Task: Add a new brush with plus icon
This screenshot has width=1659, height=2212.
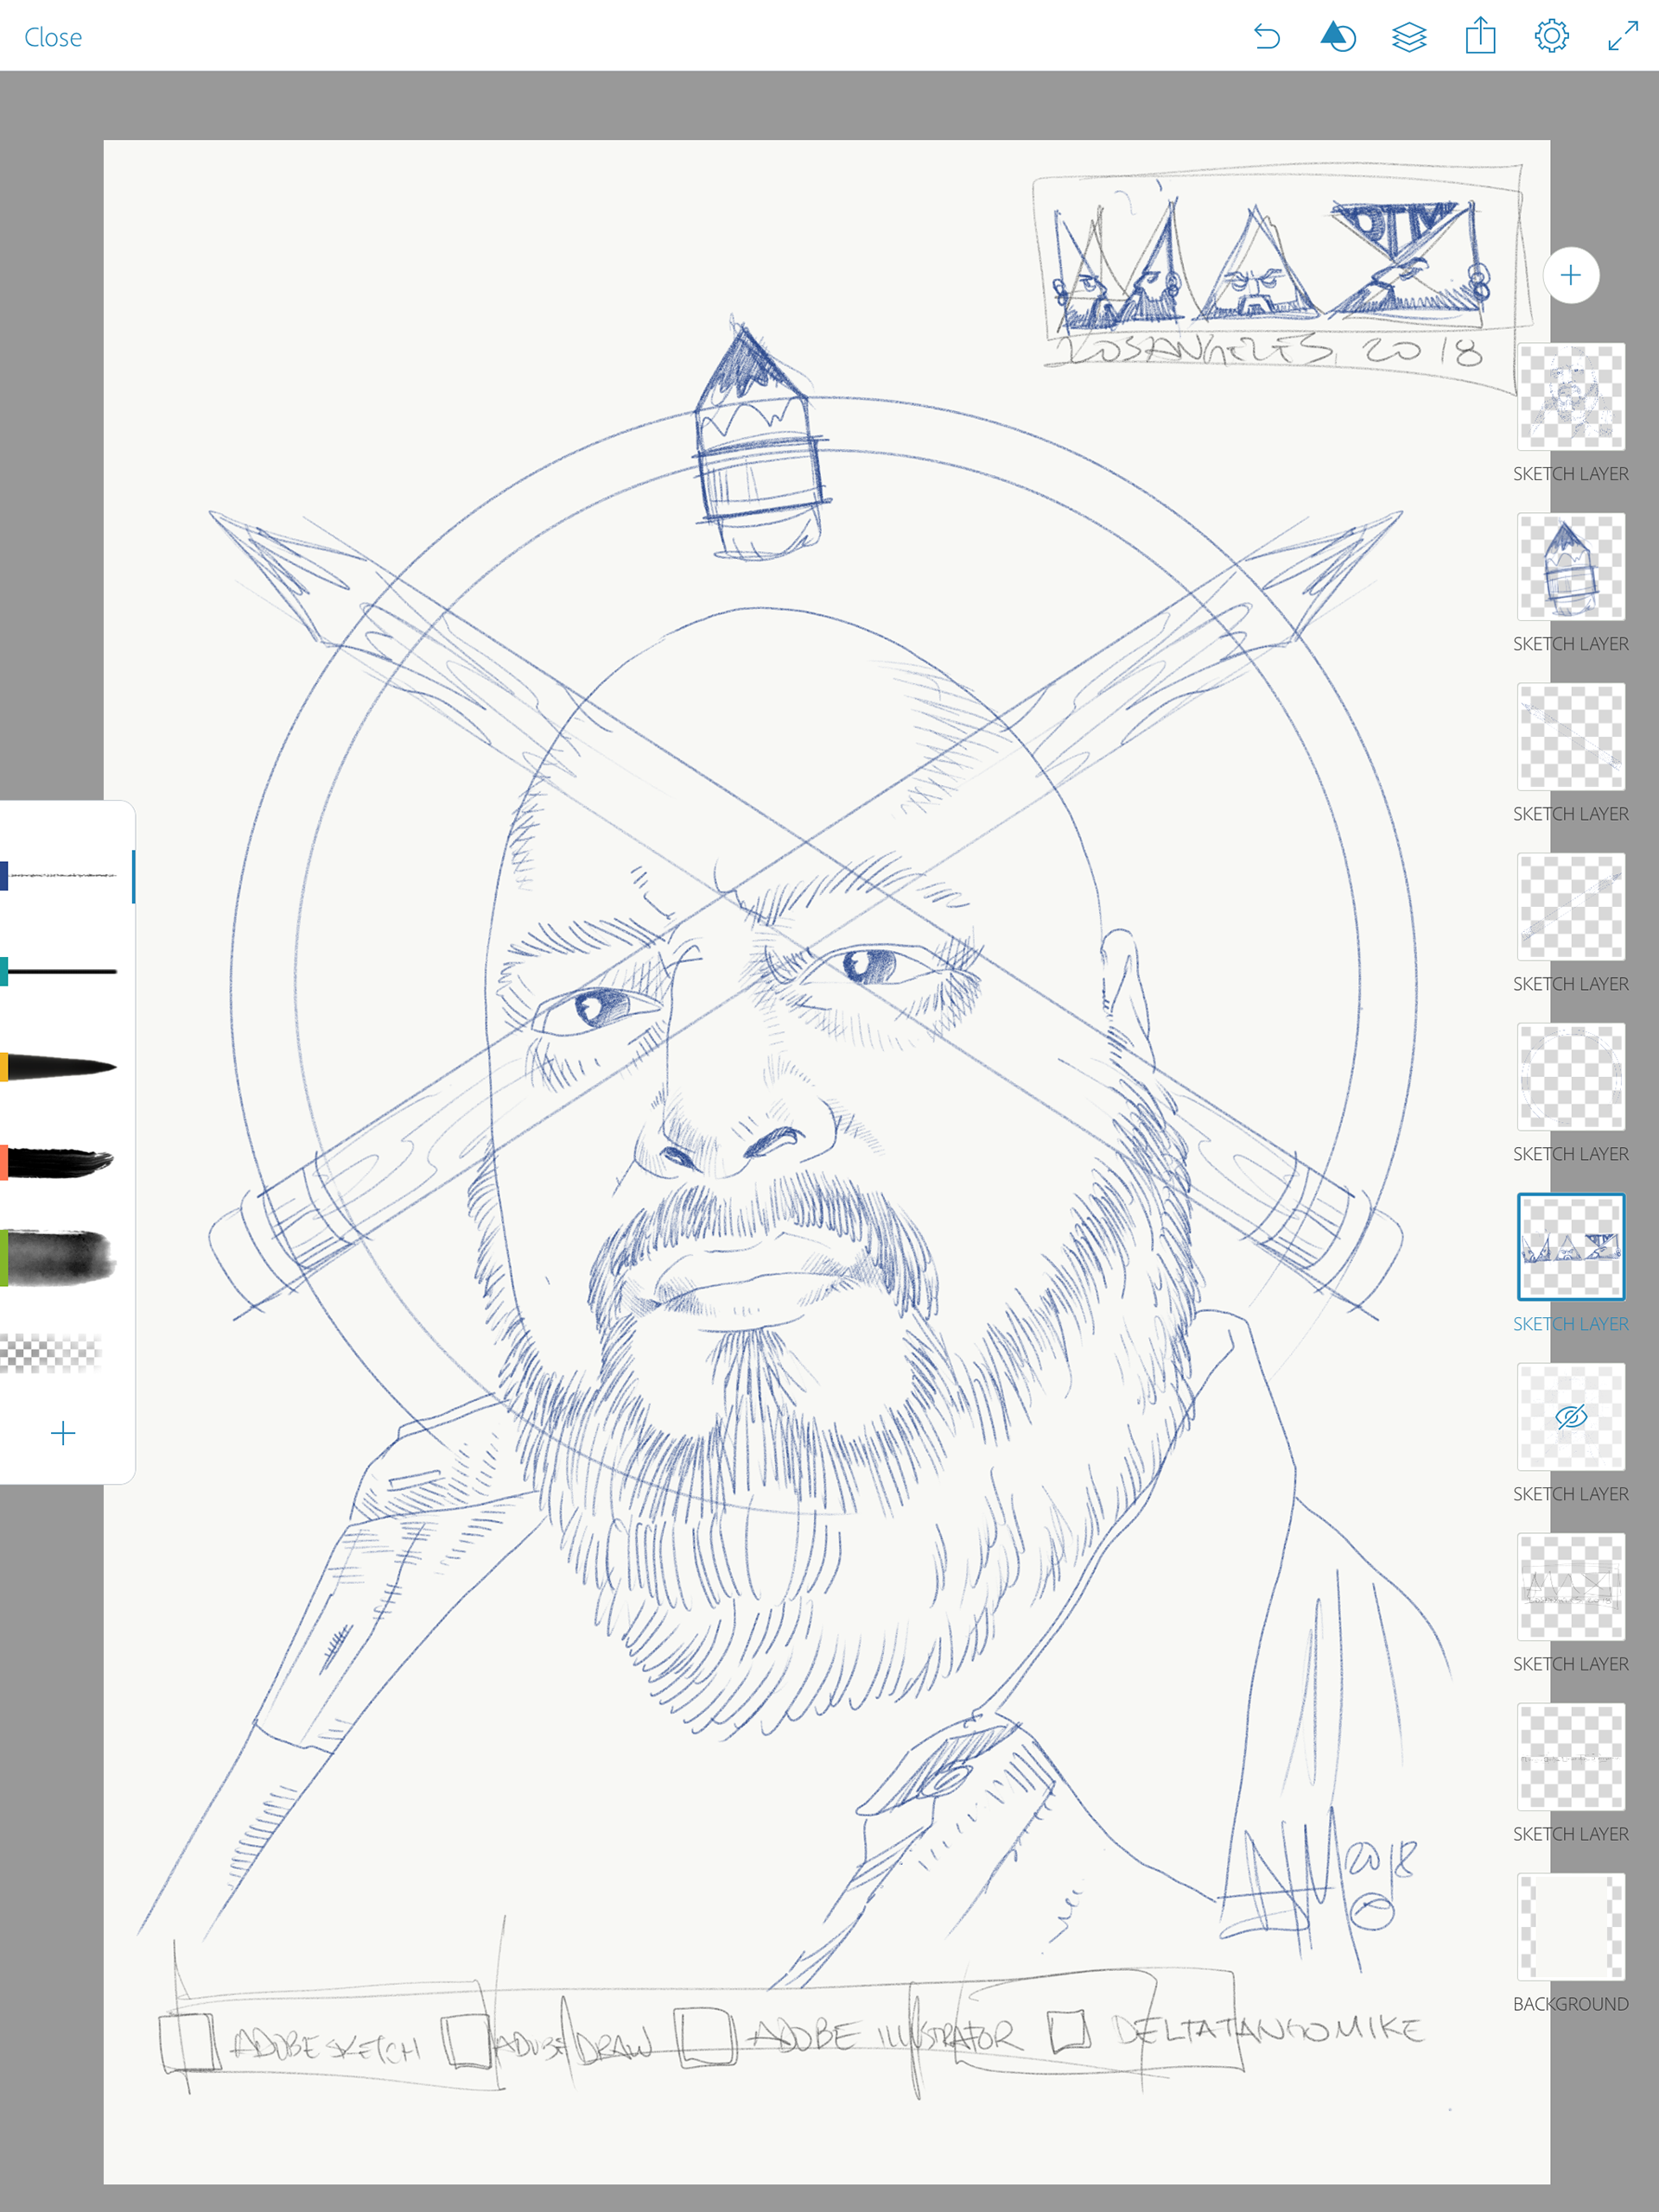Action: click(63, 1432)
